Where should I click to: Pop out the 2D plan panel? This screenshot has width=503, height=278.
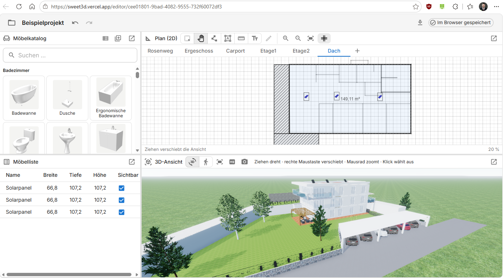coord(494,38)
